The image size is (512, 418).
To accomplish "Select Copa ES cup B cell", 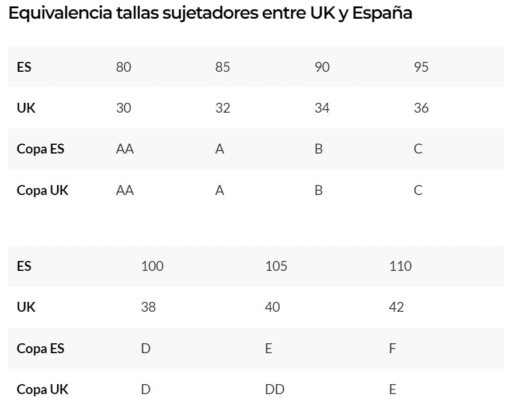I will (318, 149).
